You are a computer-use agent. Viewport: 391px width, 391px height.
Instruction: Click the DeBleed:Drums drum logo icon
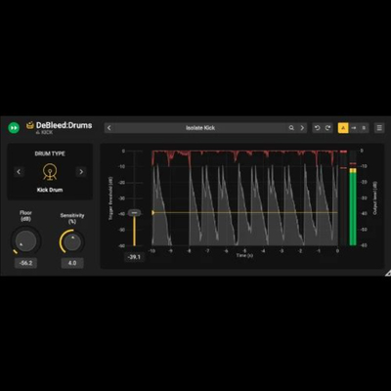[30, 125]
